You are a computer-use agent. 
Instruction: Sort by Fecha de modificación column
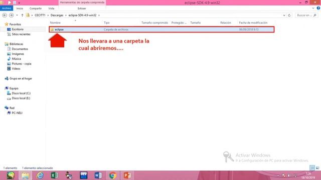tap(253, 22)
